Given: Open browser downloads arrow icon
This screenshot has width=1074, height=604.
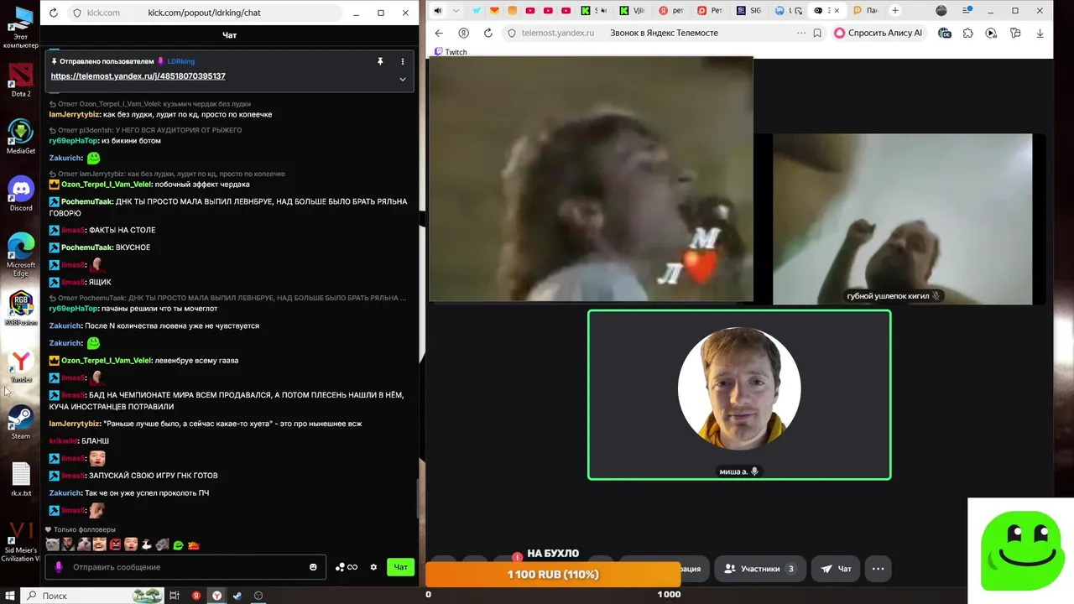Looking at the screenshot, I should (1040, 33).
